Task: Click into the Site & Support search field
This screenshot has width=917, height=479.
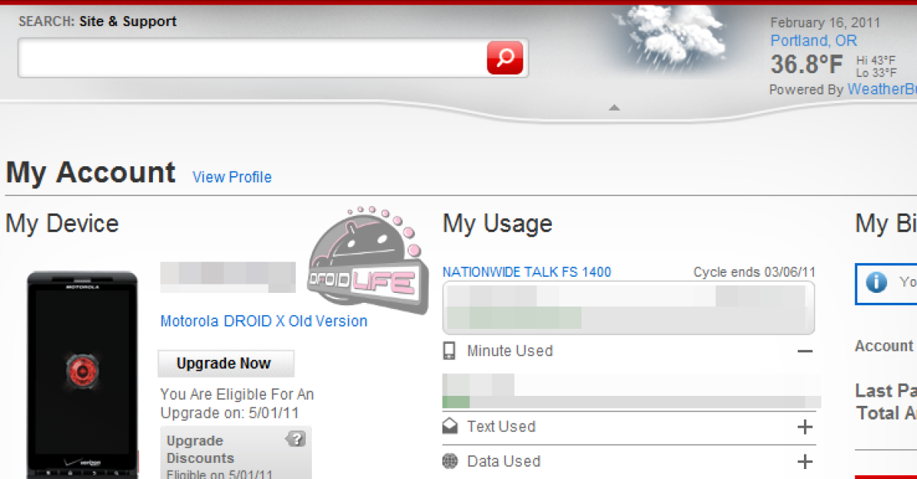Action: point(252,58)
